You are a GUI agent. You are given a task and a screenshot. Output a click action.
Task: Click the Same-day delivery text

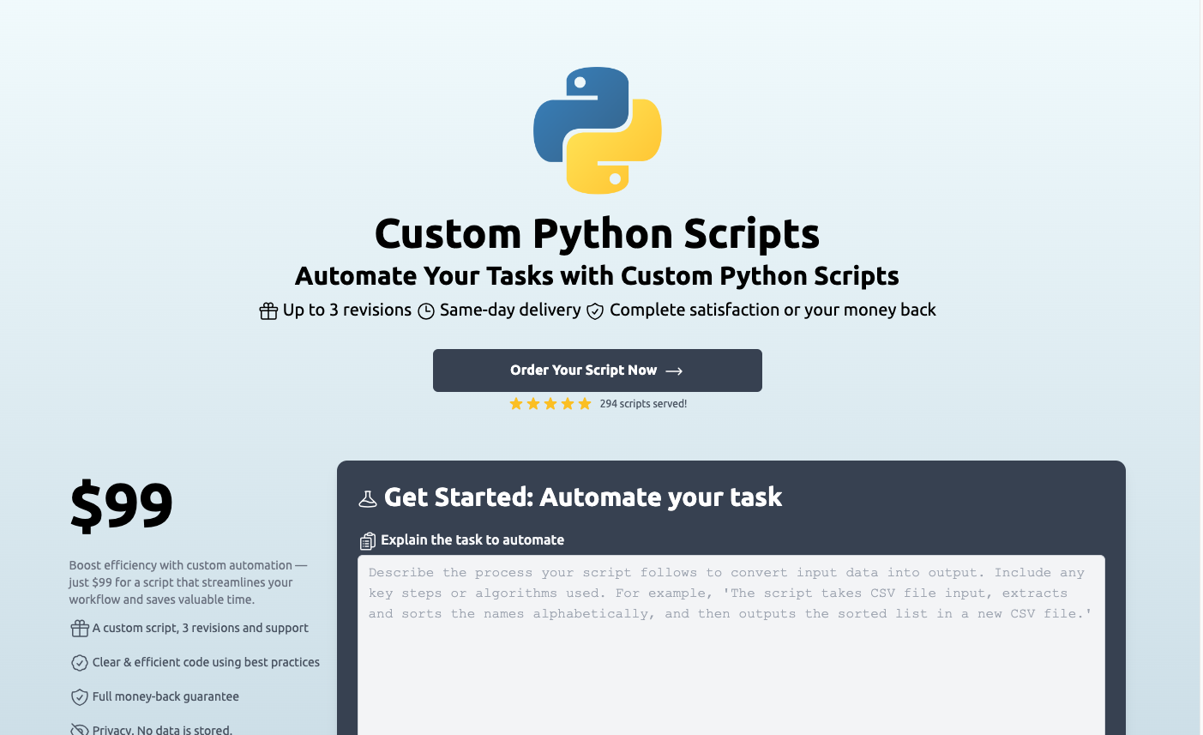click(x=510, y=310)
